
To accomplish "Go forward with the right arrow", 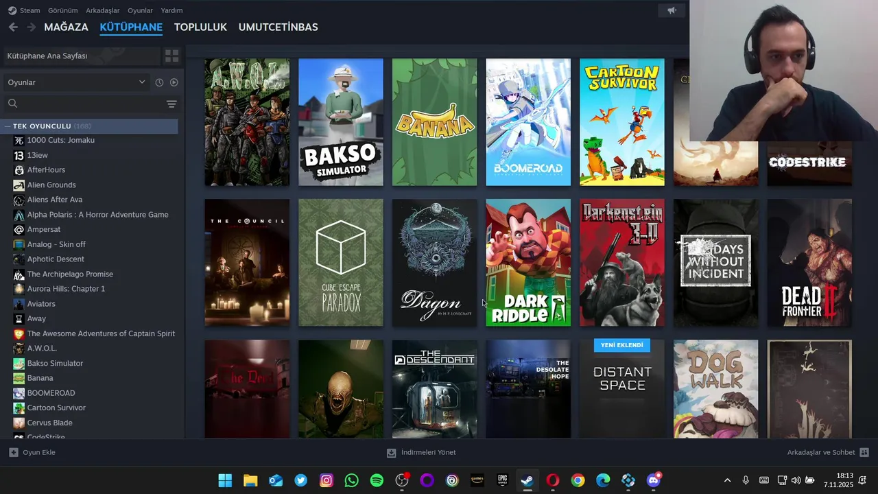I will [31, 27].
